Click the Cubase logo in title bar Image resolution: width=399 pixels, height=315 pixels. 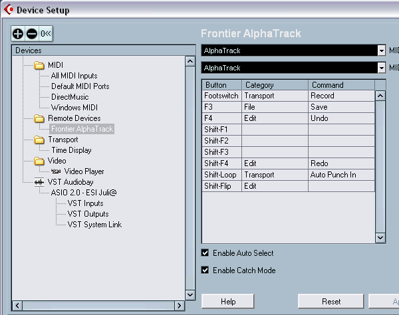coord(9,9)
